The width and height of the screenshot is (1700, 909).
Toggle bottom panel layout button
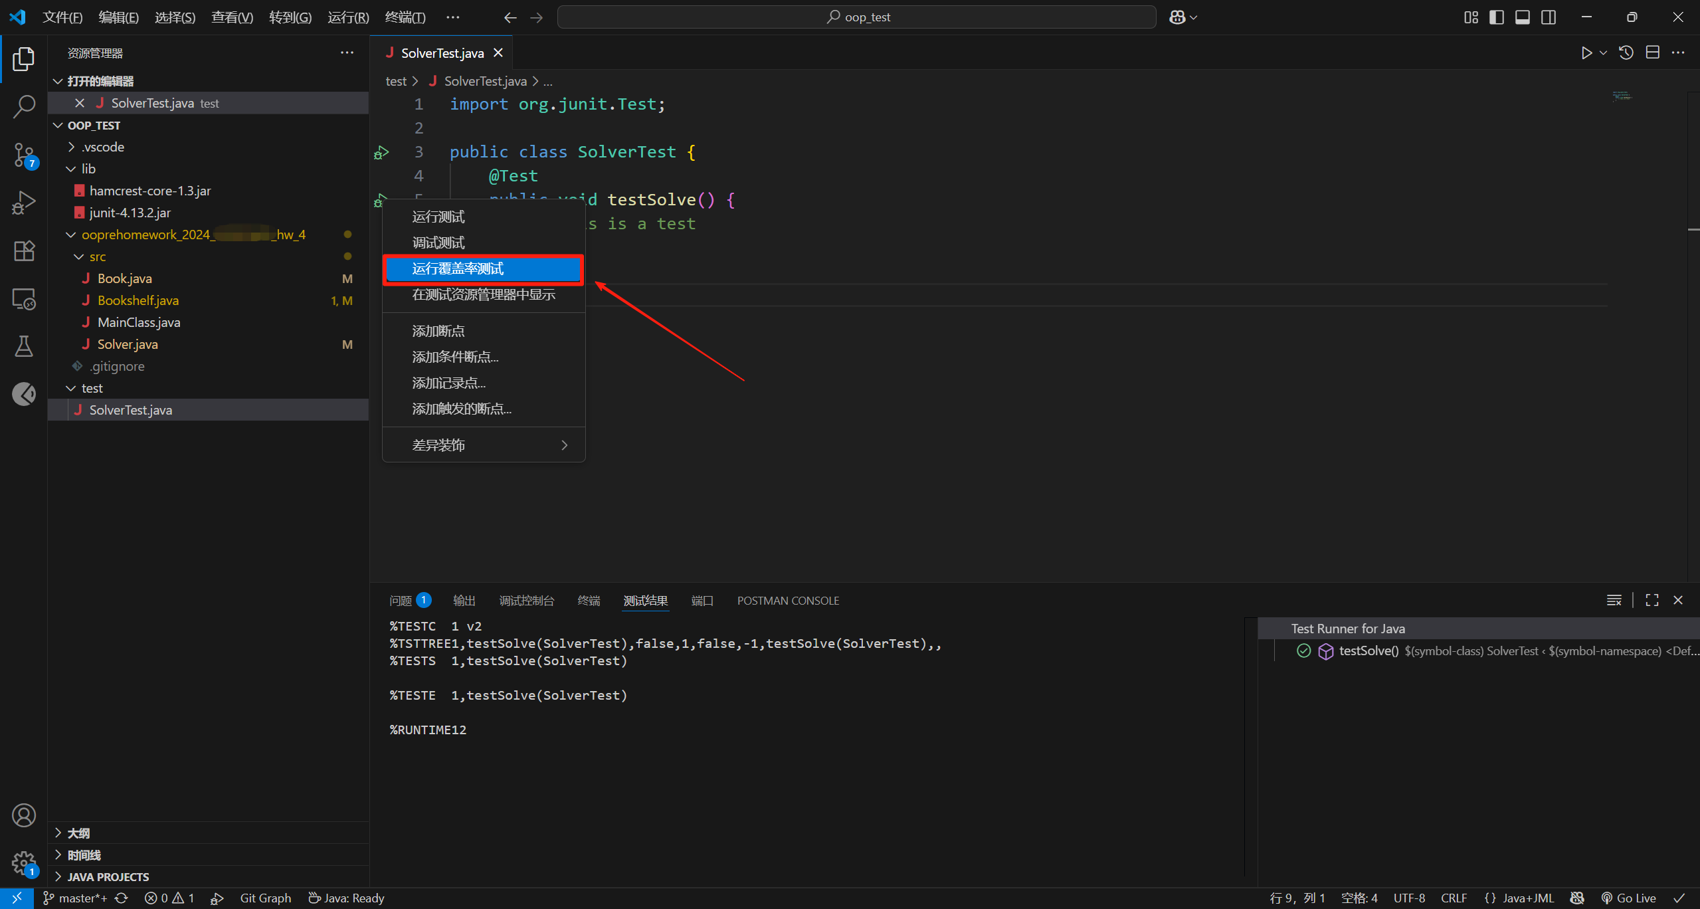click(1523, 17)
